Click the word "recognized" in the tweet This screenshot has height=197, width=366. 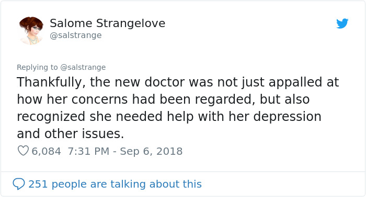[51, 117]
